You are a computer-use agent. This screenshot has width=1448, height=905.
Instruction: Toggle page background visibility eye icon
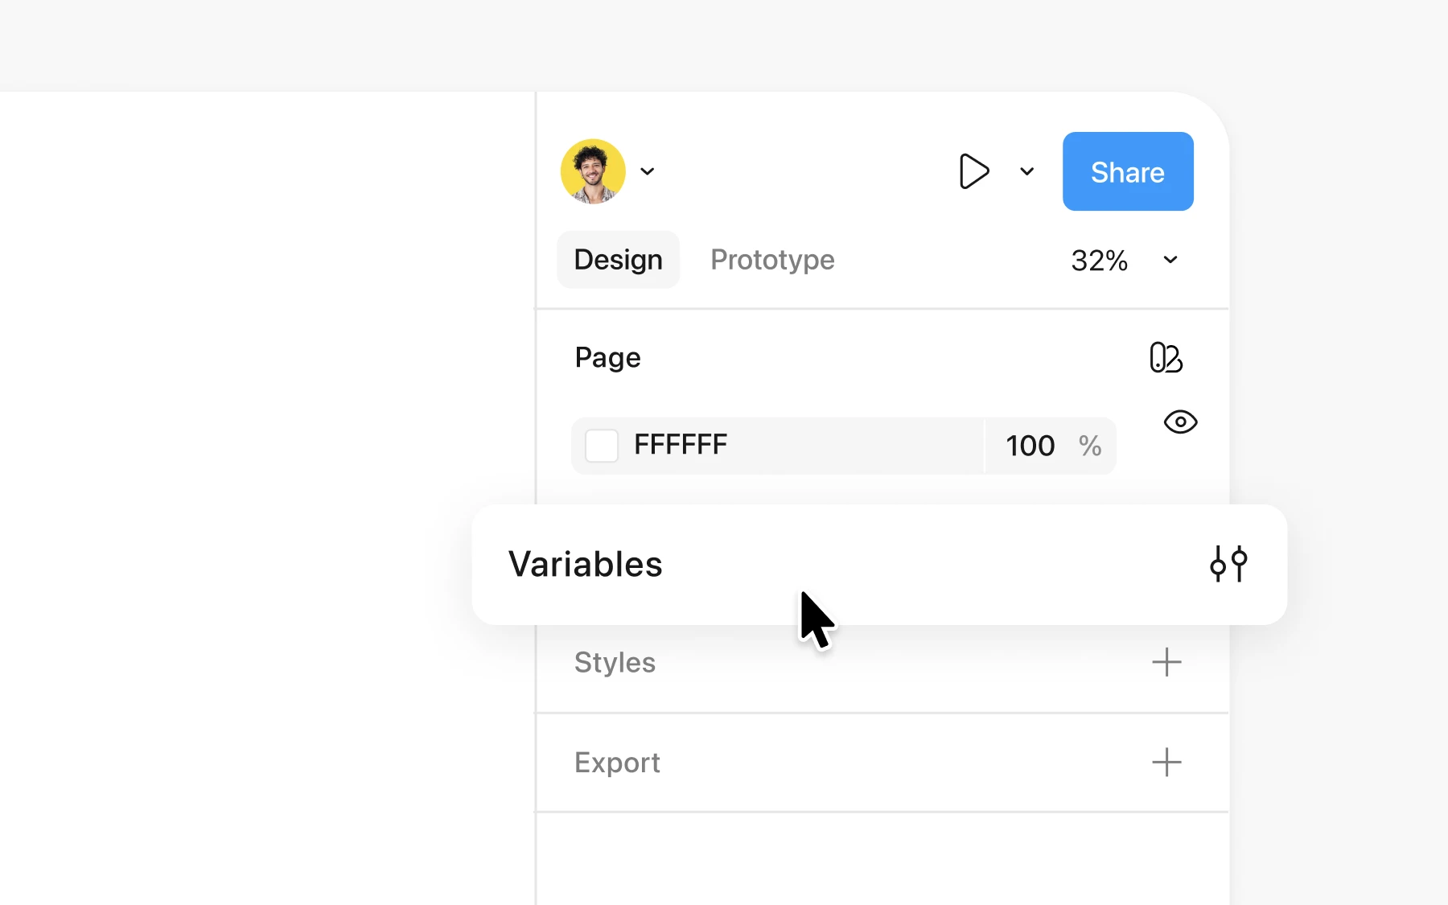pyautogui.click(x=1180, y=422)
